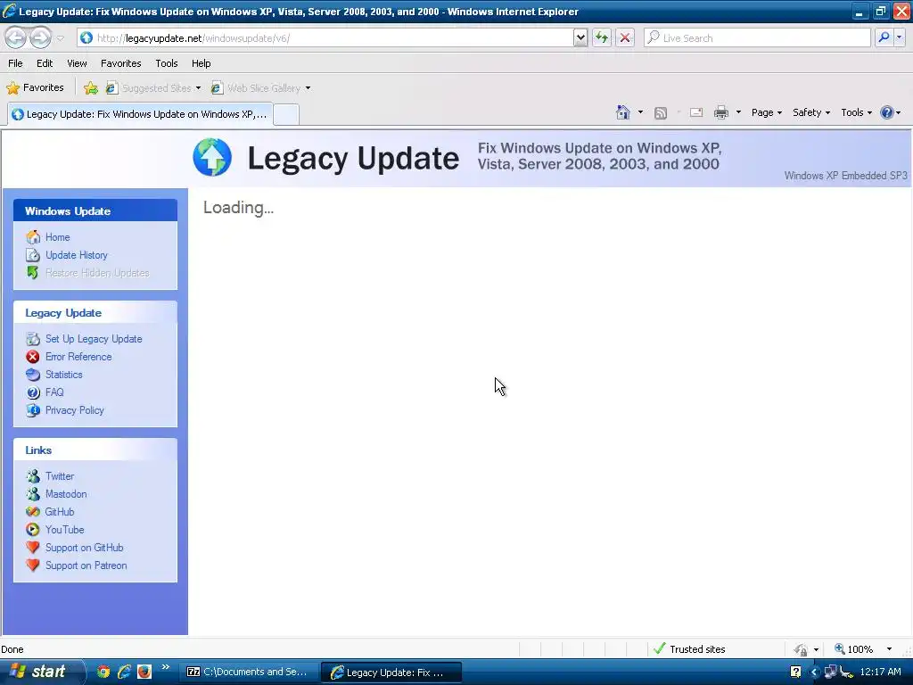Open the GitHub link

pos(60,512)
